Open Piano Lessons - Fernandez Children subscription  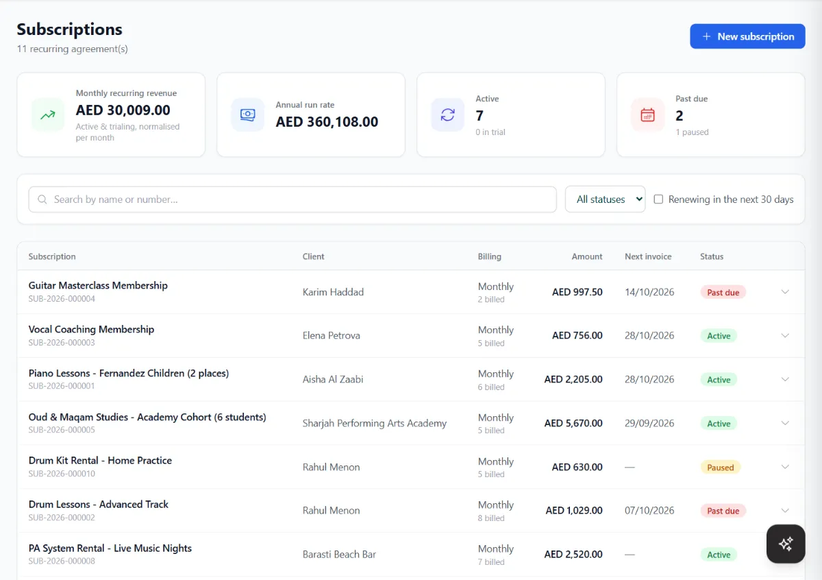click(129, 373)
